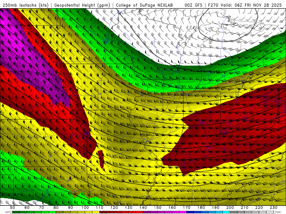Viewport: 286px width, 214px height.
Task: Click the 190 value on the color scale
Action: click(216, 208)
